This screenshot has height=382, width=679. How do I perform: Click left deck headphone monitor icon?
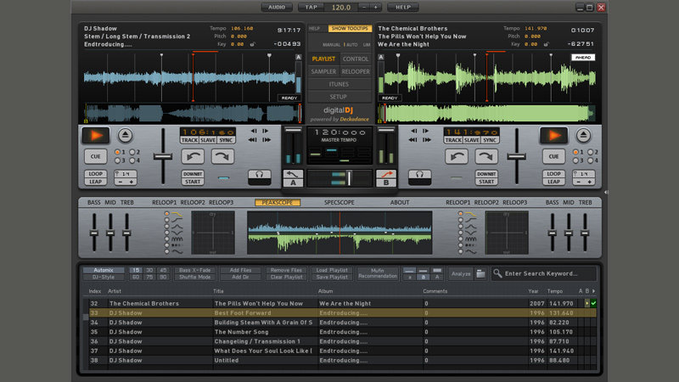[x=260, y=177]
